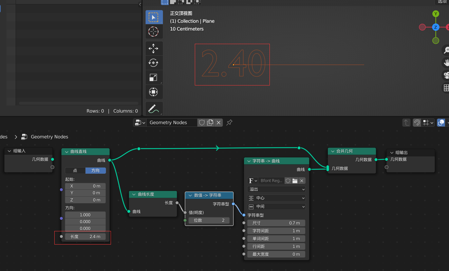The width and height of the screenshot is (449, 271).
Task: Click the 单词间距 1 m field
Action: pyautogui.click(x=276, y=238)
